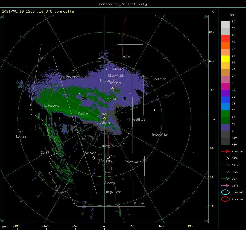Click the -150 tick on bottom axis
This screenshot has width=246, height=230.
pos(16,226)
